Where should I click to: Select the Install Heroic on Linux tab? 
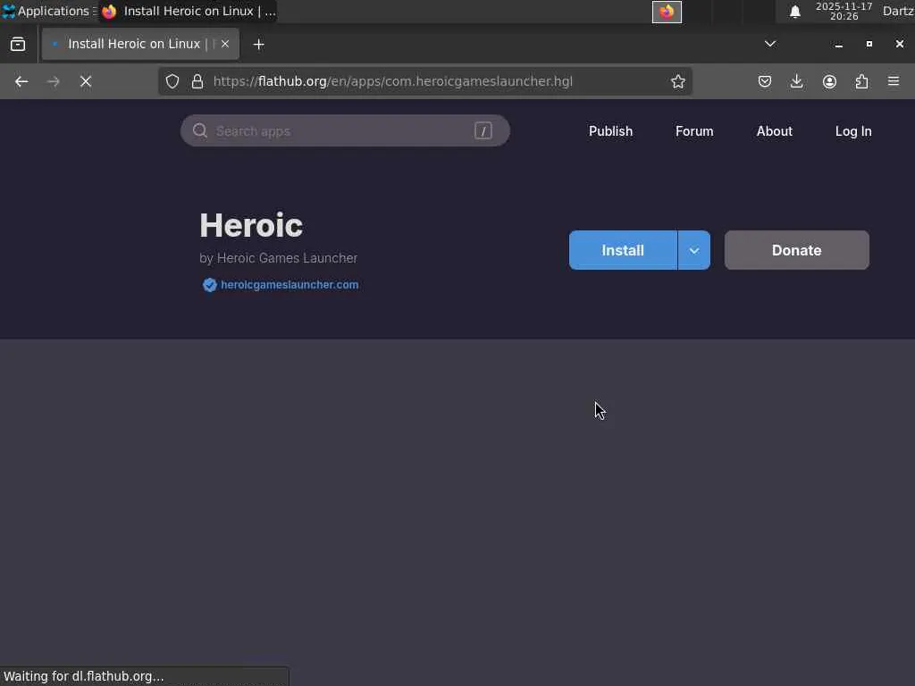click(140, 44)
